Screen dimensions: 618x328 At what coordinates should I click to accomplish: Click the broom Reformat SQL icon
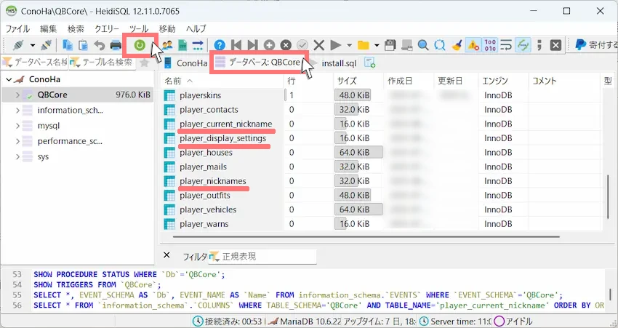point(457,45)
